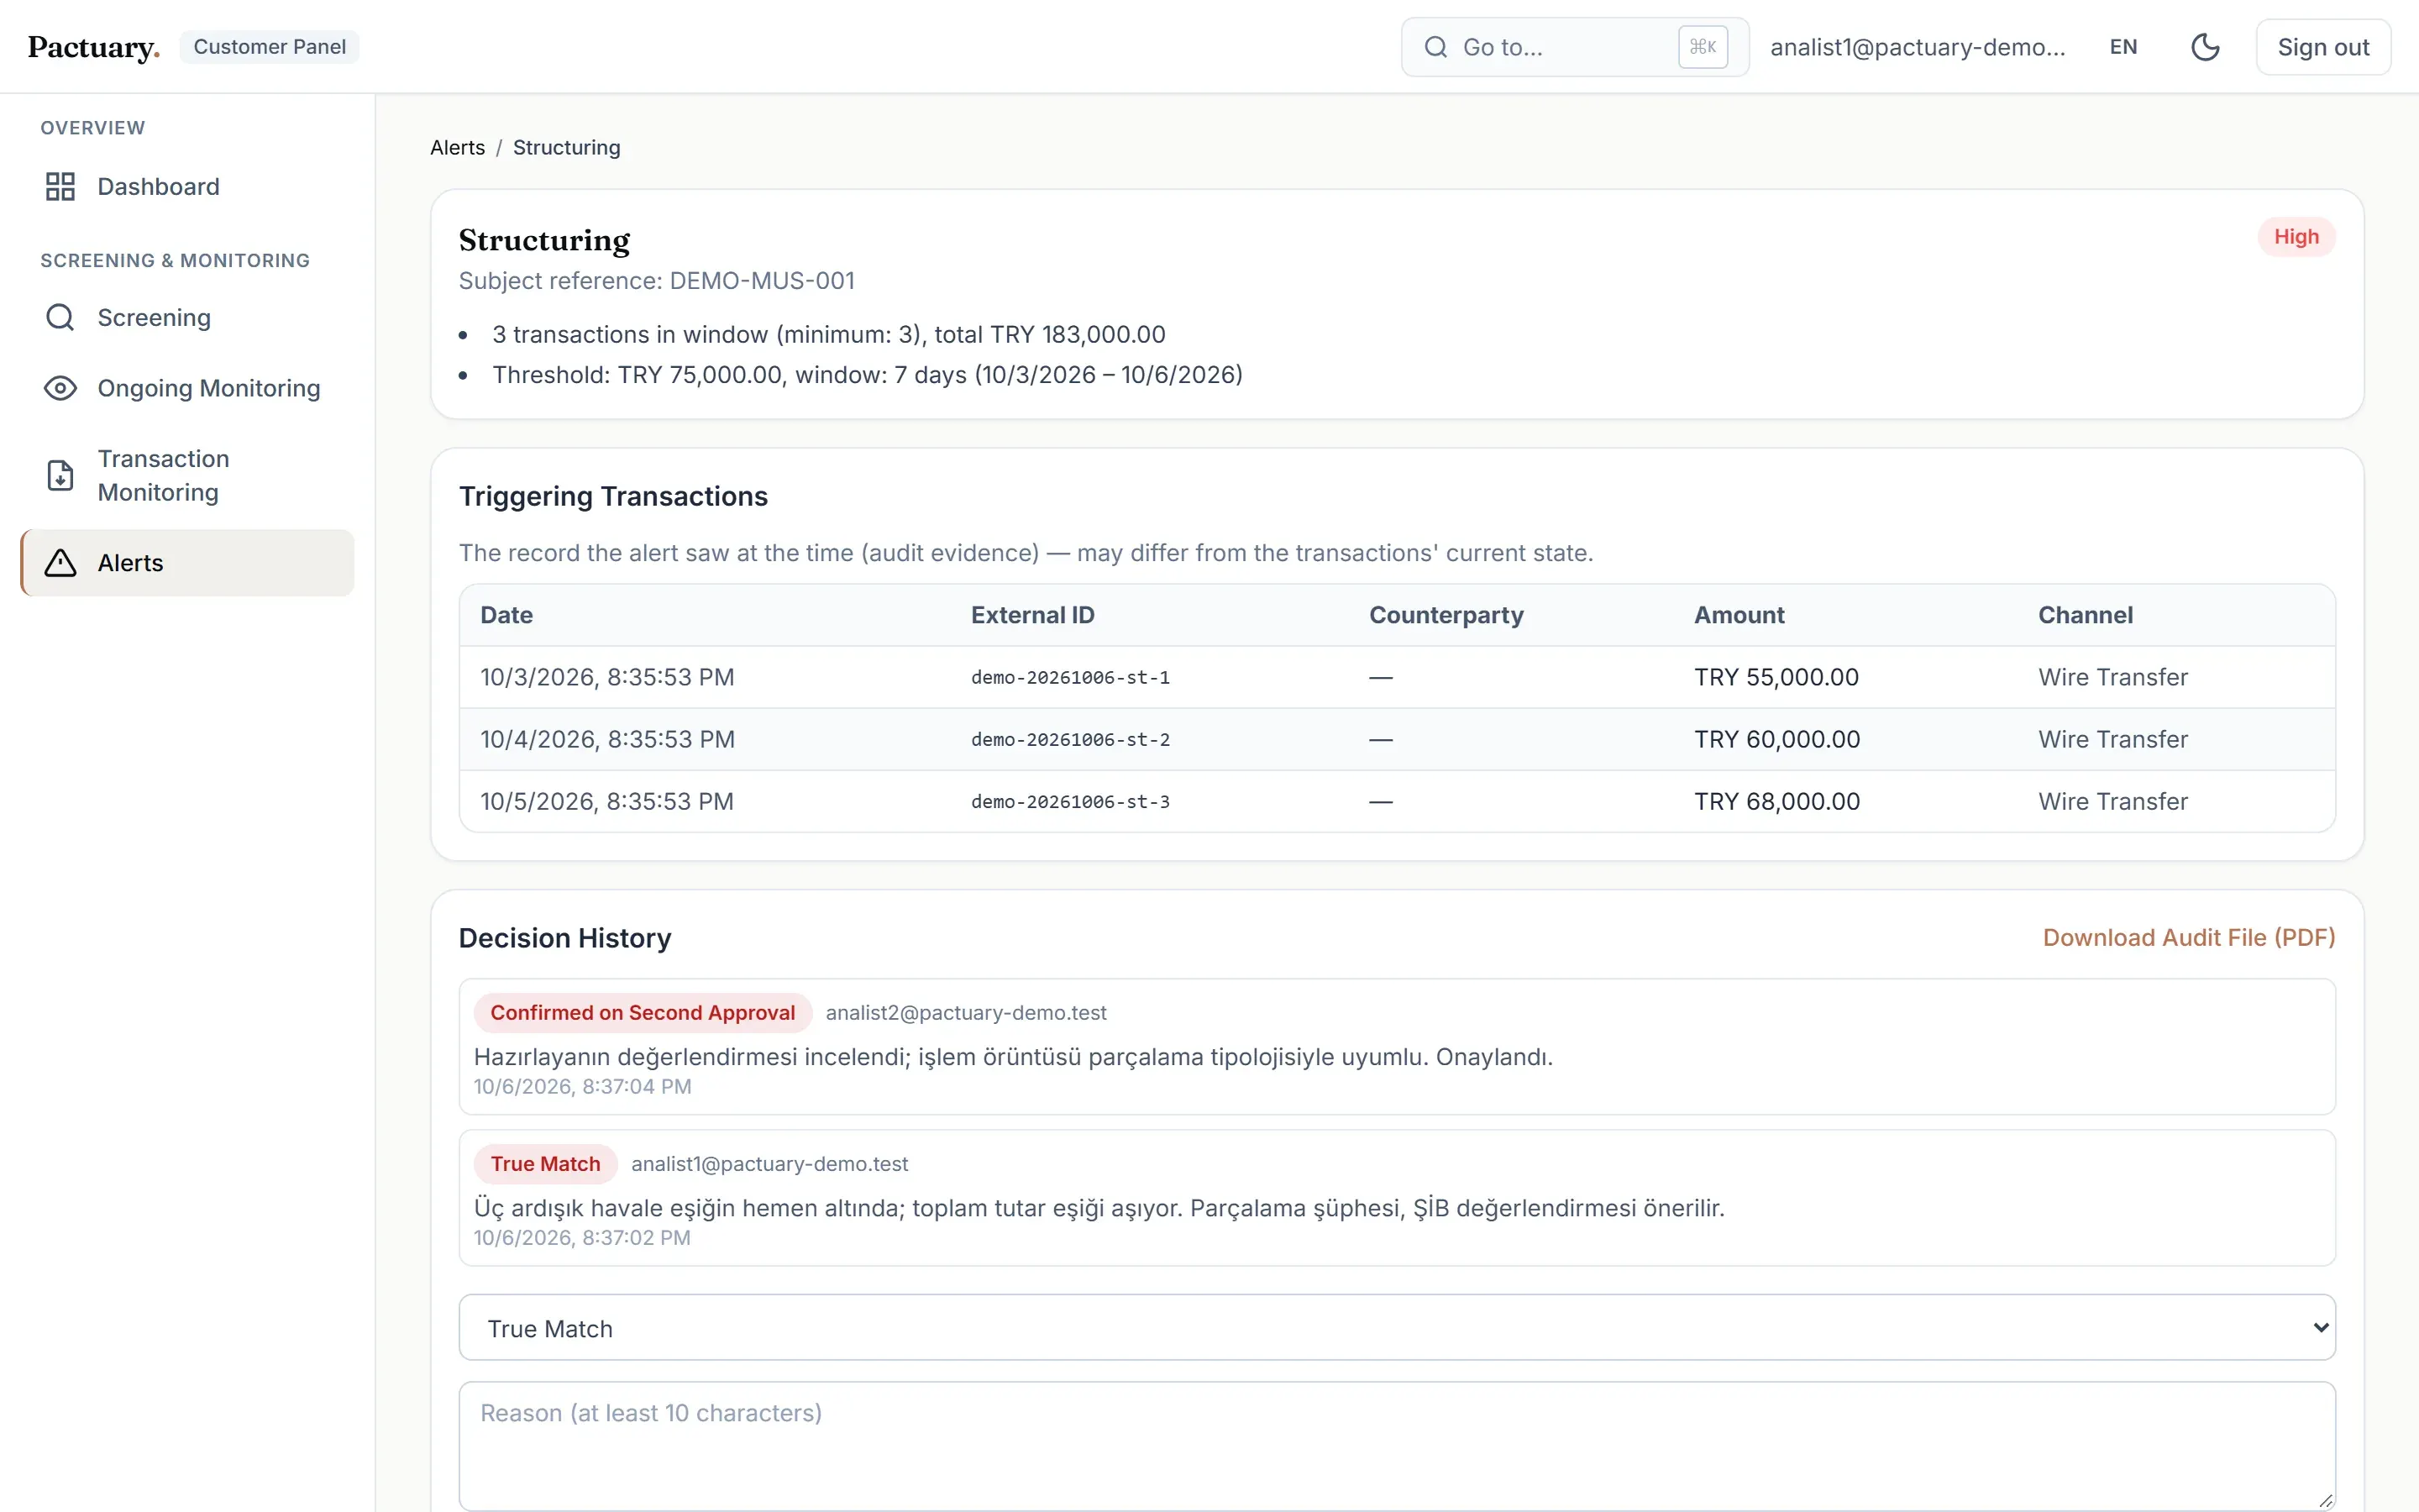
Task: Click the analist1@pactuary-demo... account label
Action: 1918,47
